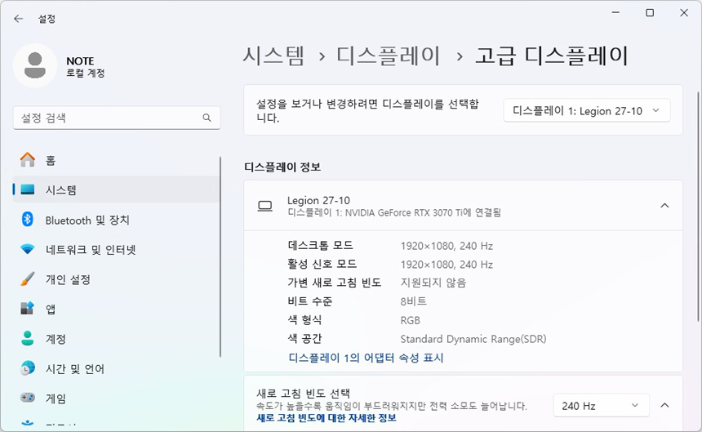Open 새로 고침 빈도에 대한 자세한 정보 link
Image resolution: width=702 pixels, height=432 pixels.
(x=326, y=417)
